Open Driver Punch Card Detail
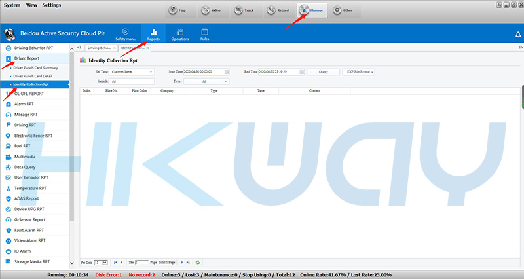The width and height of the screenshot is (524, 279). [33, 76]
